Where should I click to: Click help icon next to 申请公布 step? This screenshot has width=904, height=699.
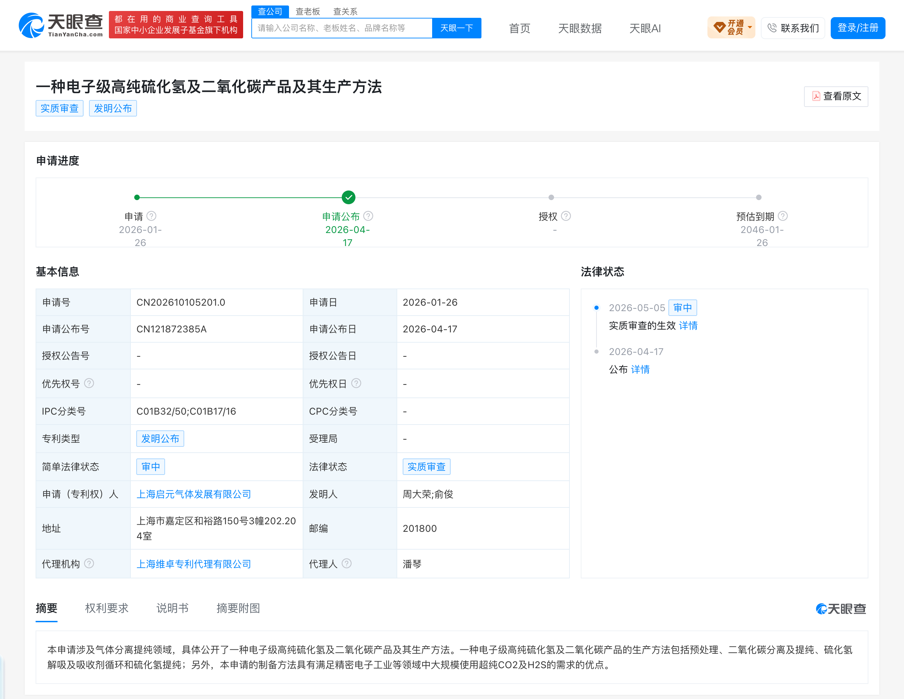coord(368,216)
